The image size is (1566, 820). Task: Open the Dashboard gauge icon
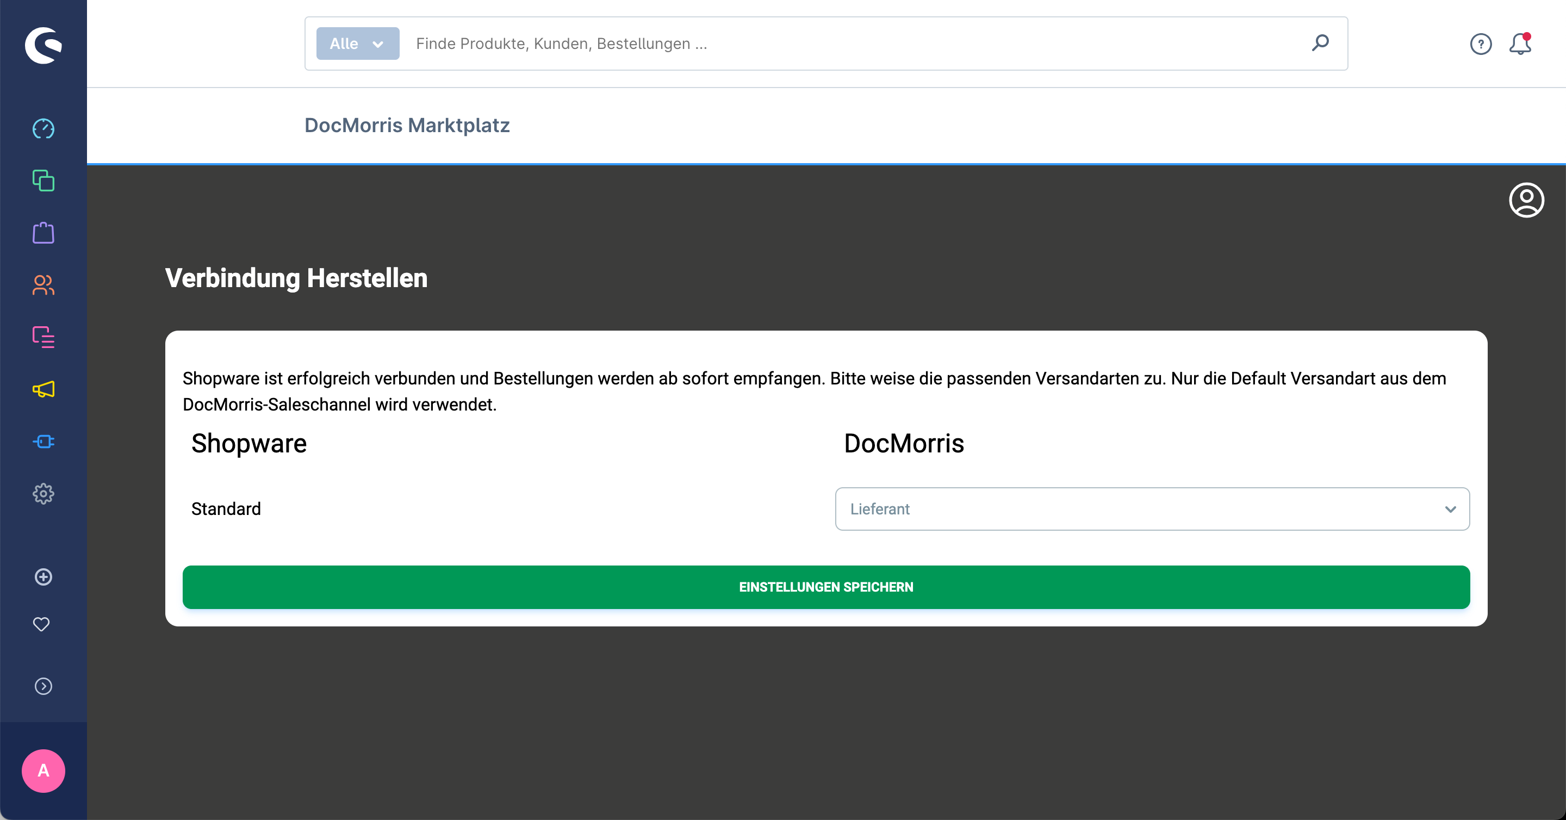[x=43, y=129]
